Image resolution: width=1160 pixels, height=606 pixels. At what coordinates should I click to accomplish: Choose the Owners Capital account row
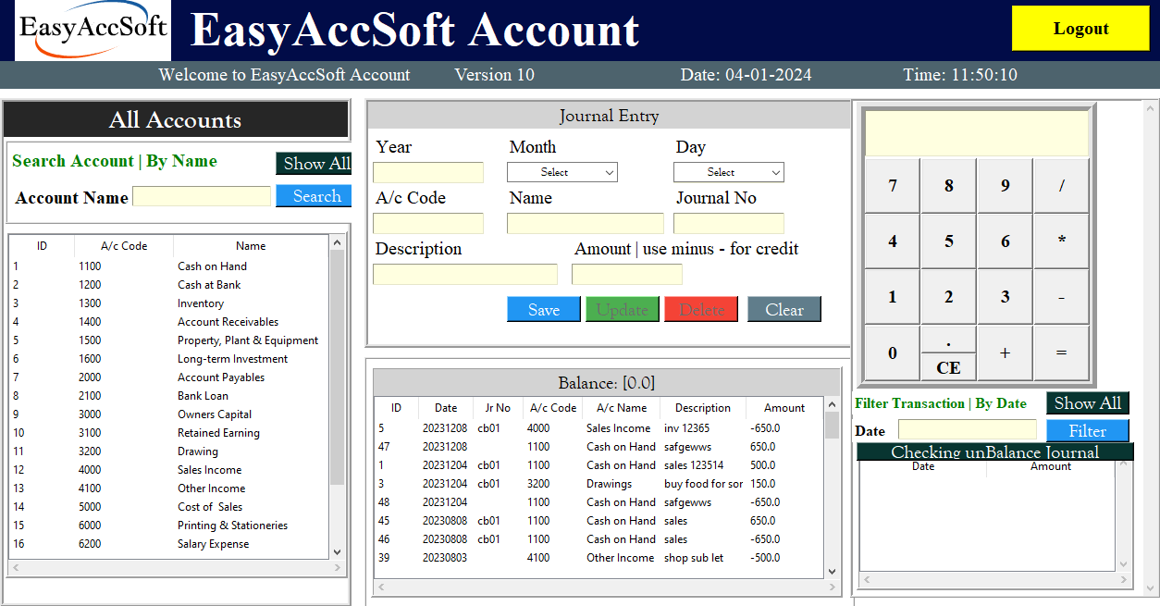tap(169, 414)
